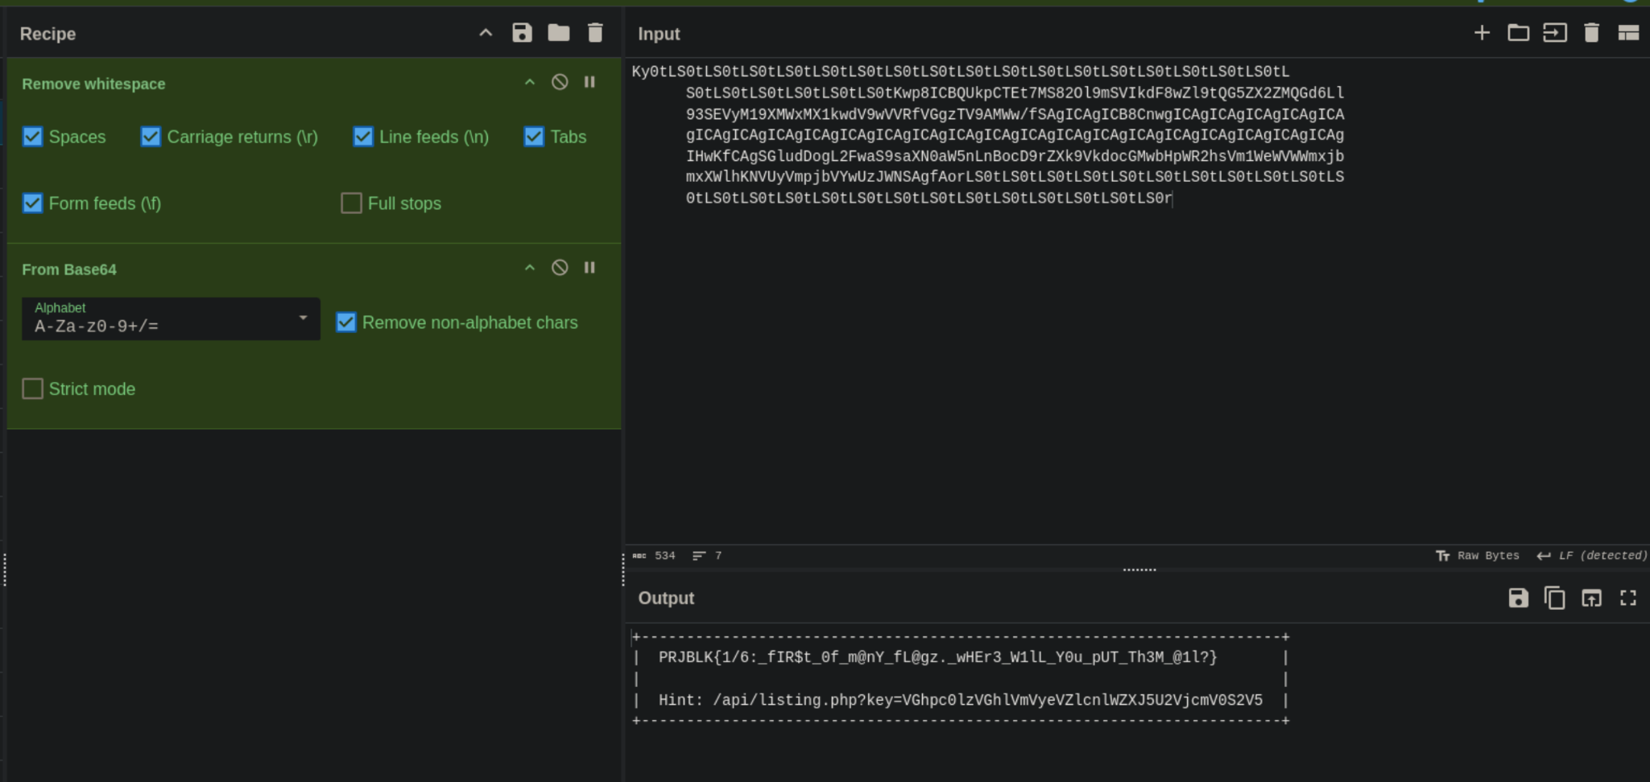Clear the recipe with the trash icon
1650x782 pixels.
point(595,33)
